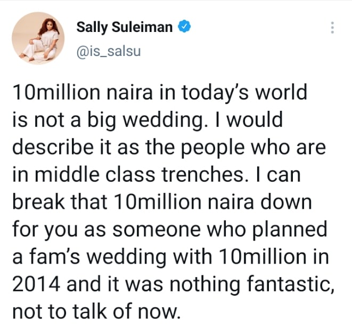Click the Sally Suleiman display name

125,27
